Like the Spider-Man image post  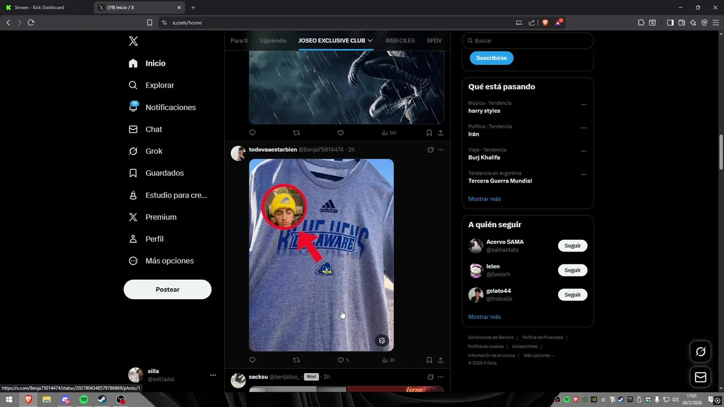pyautogui.click(x=341, y=133)
